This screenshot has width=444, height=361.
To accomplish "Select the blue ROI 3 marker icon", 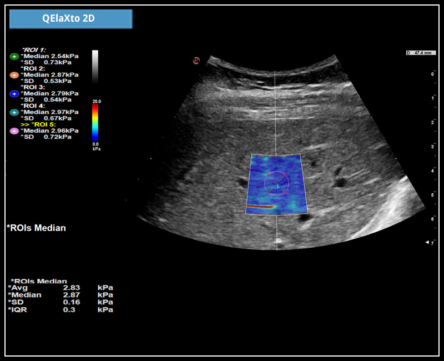I will (x=14, y=94).
